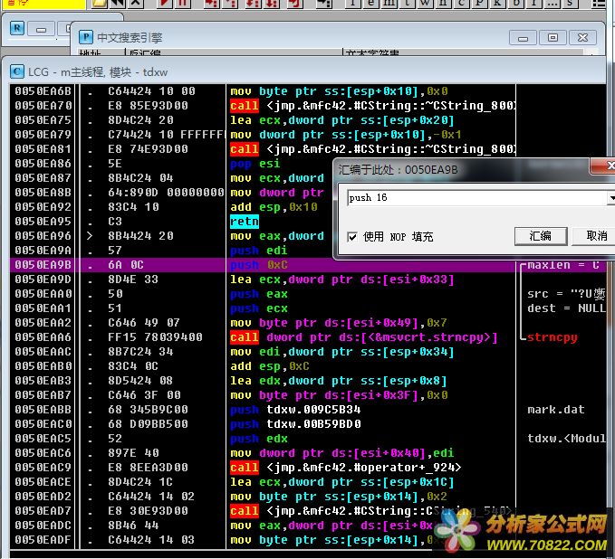
Task: Select 'add esp,0x10' instruction
Action: coord(274,207)
